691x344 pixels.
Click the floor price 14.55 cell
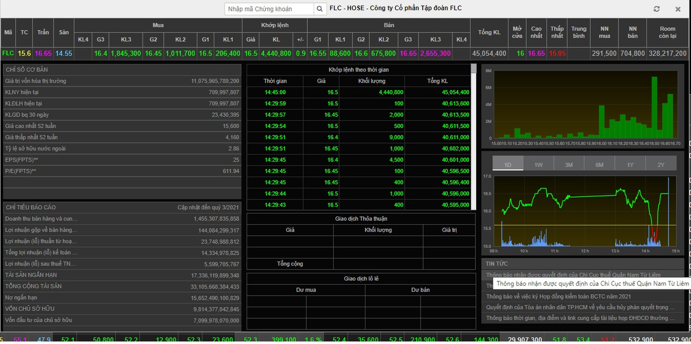[64, 53]
